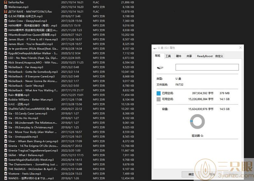This screenshot has width=254, height=181.
Task: Click the icon for Sirenia-Tragica mp3 file
Action: coord(6,150)
